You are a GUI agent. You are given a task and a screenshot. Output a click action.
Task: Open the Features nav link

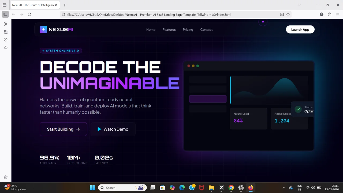point(169,29)
